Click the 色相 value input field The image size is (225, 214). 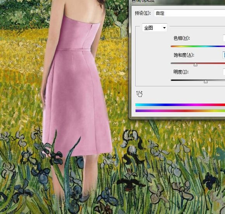pyautogui.click(x=224, y=38)
